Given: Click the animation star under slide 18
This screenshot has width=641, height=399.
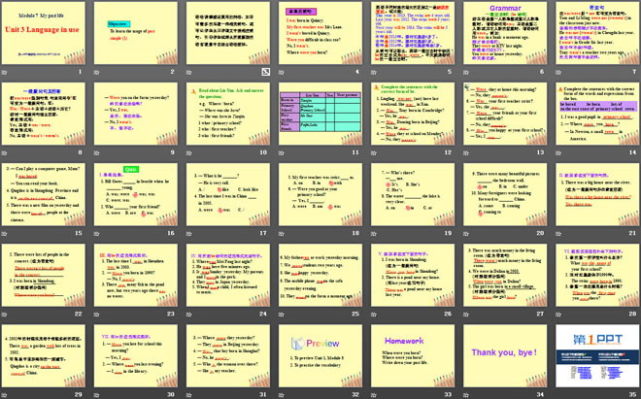Looking at the screenshot, I should [282, 234].
